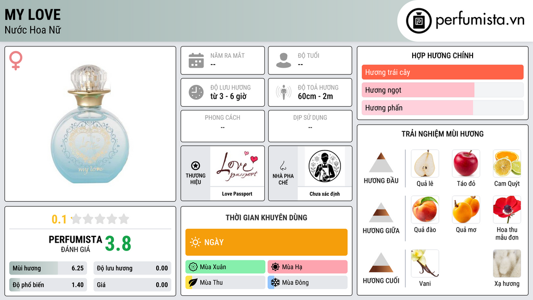Click the calendar icon beside Năm ra mắt
Image resolution: width=533 pixels, height=300 pixels.
(196, 60)
